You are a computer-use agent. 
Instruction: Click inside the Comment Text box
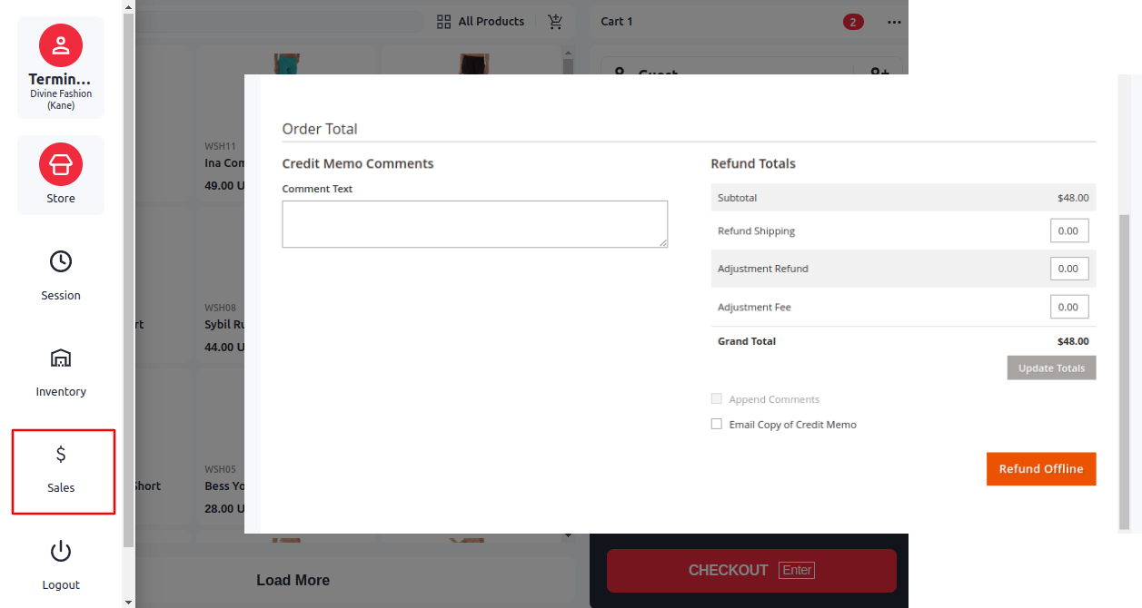(474, 223)
